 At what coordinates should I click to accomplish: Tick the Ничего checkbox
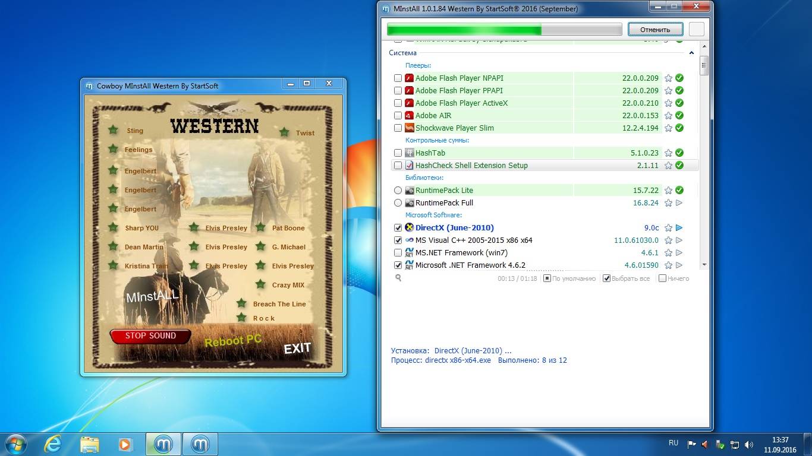point(662,278)
